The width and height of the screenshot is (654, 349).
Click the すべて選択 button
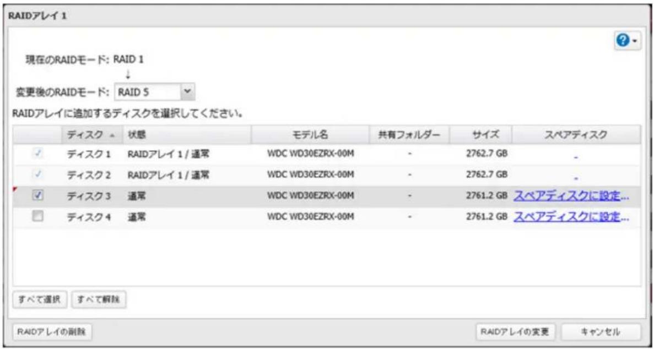40,299
